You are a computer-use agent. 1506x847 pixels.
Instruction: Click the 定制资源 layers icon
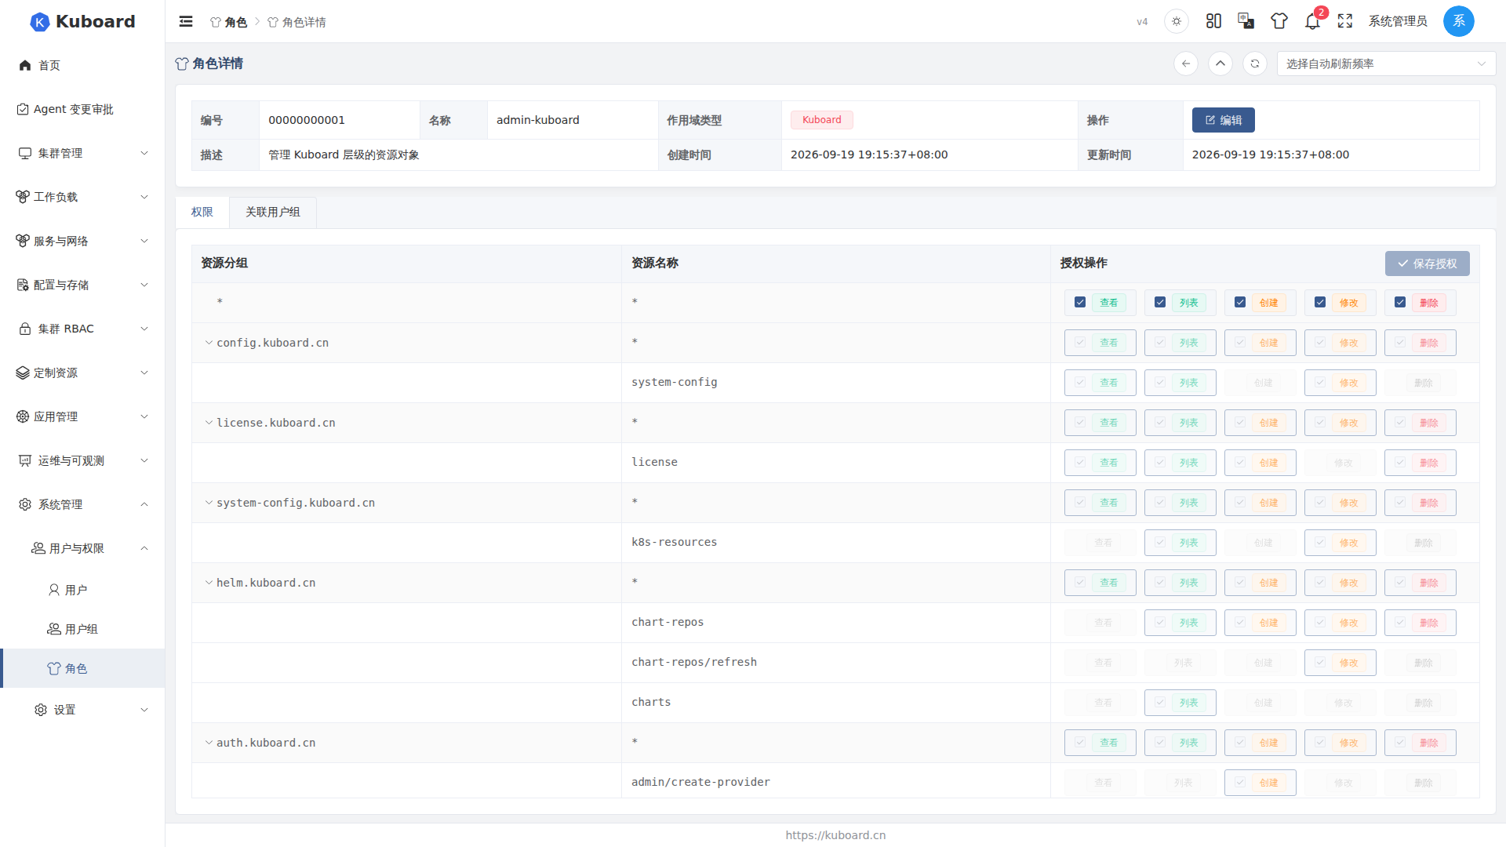[x=23, y=373]
